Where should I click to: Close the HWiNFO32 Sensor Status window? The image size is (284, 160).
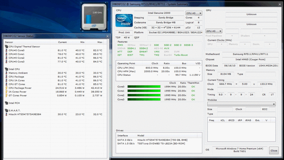tap(108, 36)
